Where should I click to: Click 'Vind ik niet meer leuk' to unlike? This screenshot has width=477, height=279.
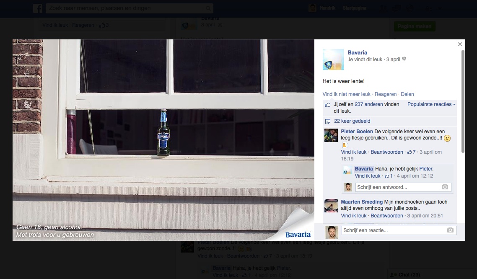(346, 94)
